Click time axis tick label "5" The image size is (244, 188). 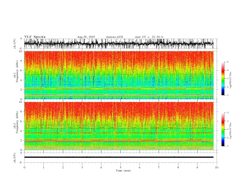click(x=120, y=167)
